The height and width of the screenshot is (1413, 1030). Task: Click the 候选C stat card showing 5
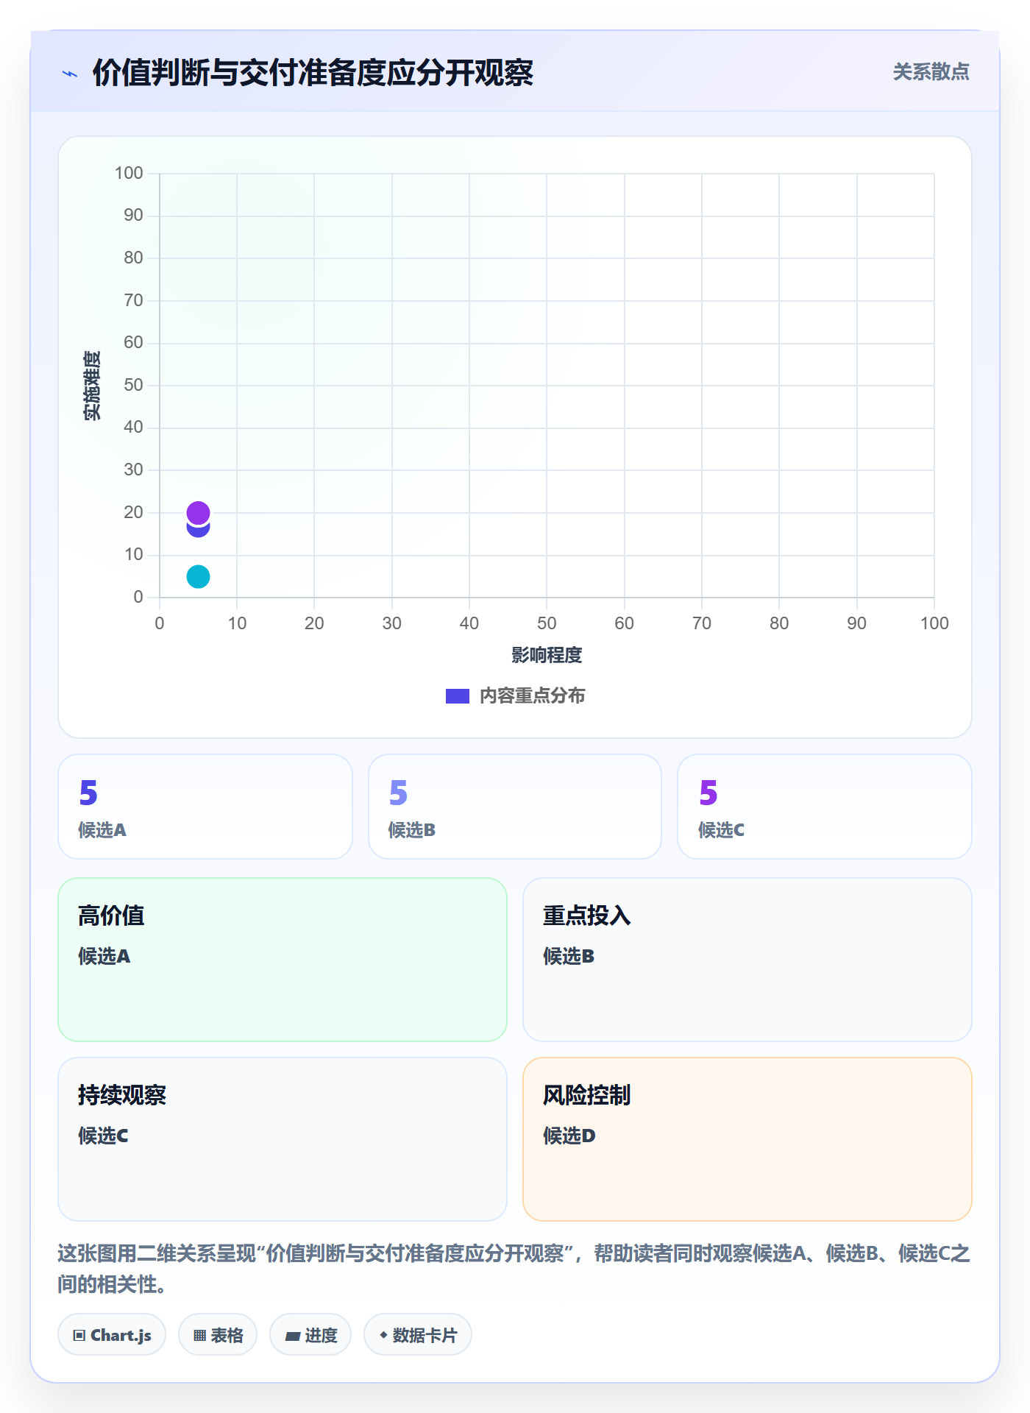[825, 807]
